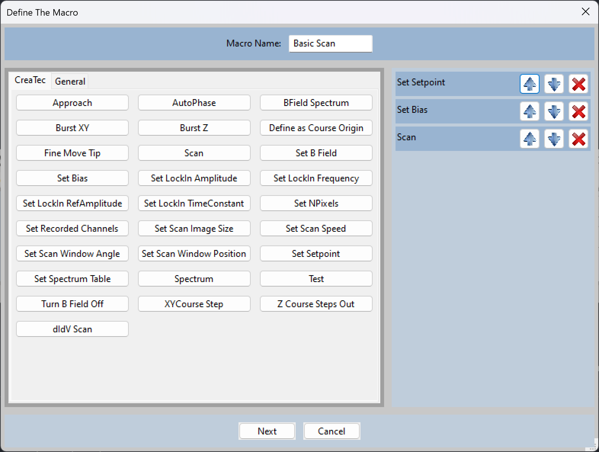This screenshot has width=599, height=452.
Task: Add the BField Spectrum command
Action: click(x=316, y=103)
